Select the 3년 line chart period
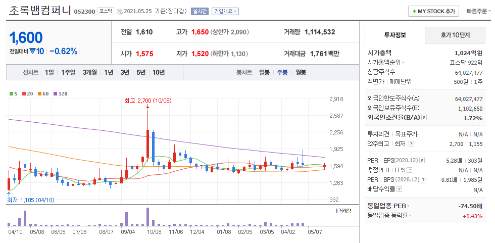The width and height of the screenshot is (495, 243). click(x=125, y=72)
